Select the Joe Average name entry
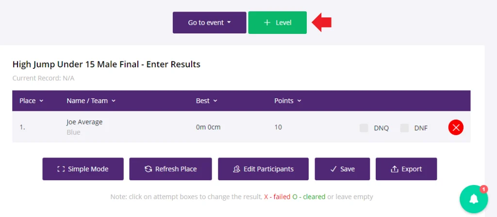This screenshot has height=217, width=497. click(84, 122)
